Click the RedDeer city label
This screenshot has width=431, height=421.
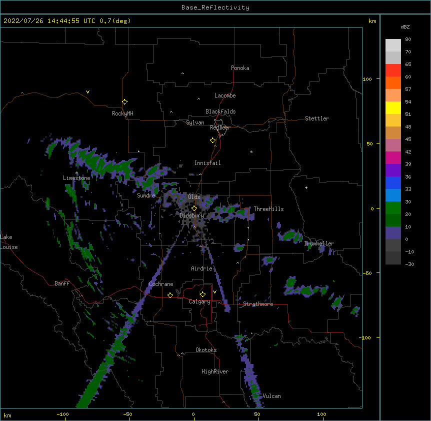220,127
